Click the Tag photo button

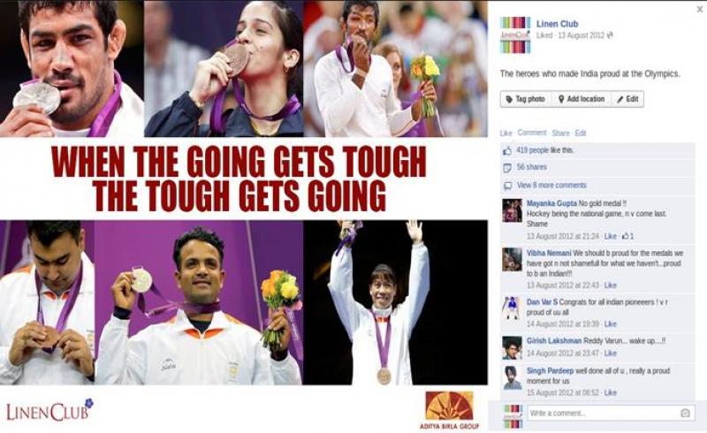coord(526,99)
